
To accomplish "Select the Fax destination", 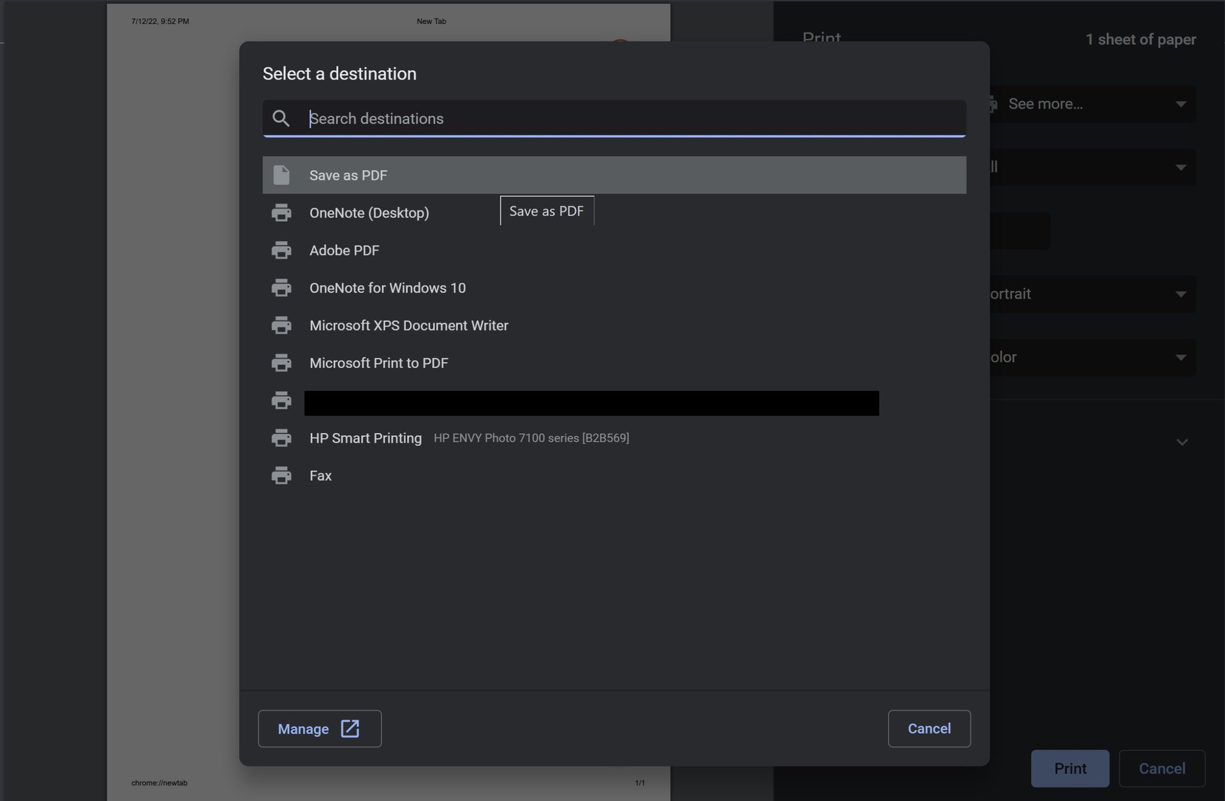I will coord(614,476).
